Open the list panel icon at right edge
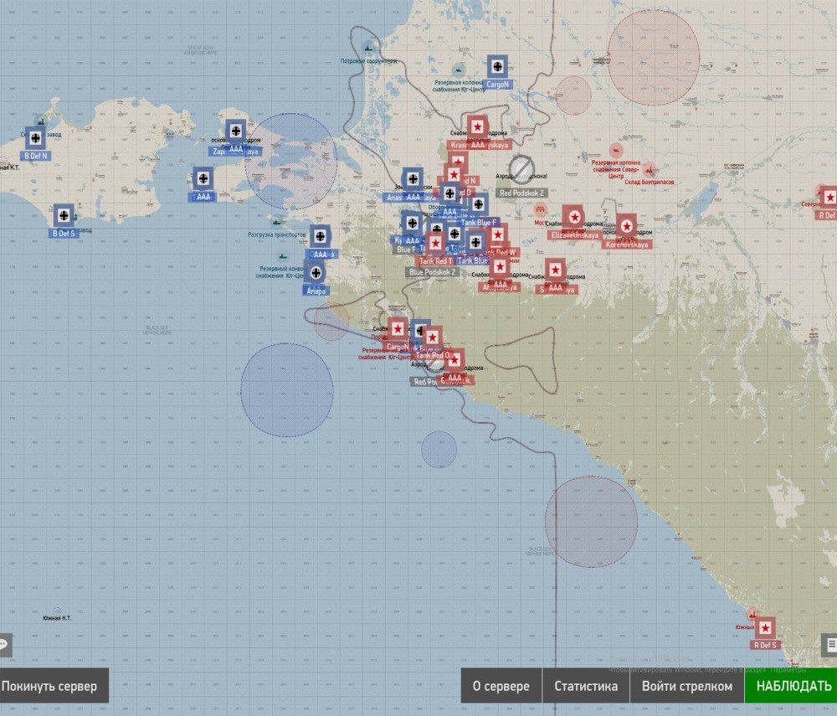 [830, 645]
